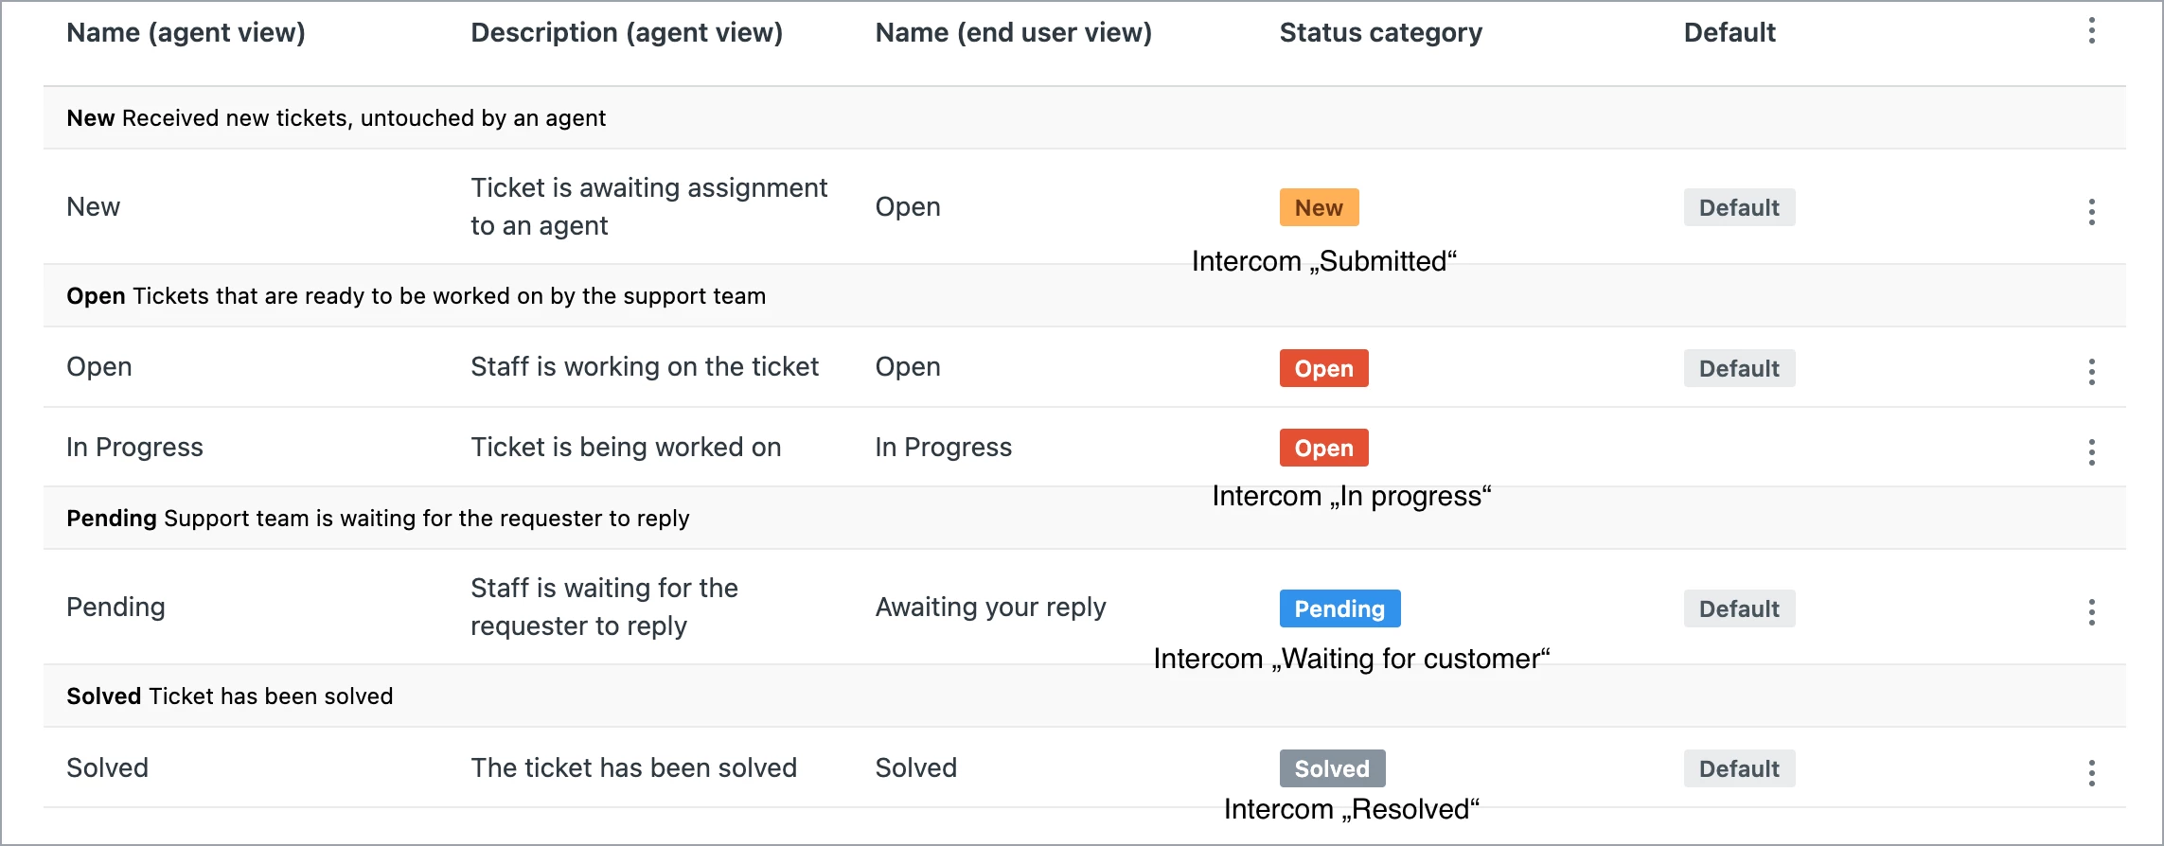Sort by Name (agent view) column header

click(186, 32)
